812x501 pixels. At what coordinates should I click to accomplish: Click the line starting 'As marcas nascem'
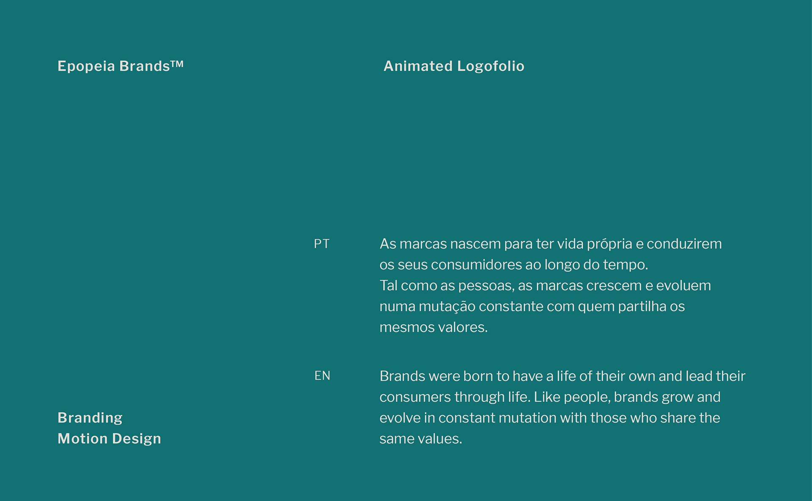point(551,244)
